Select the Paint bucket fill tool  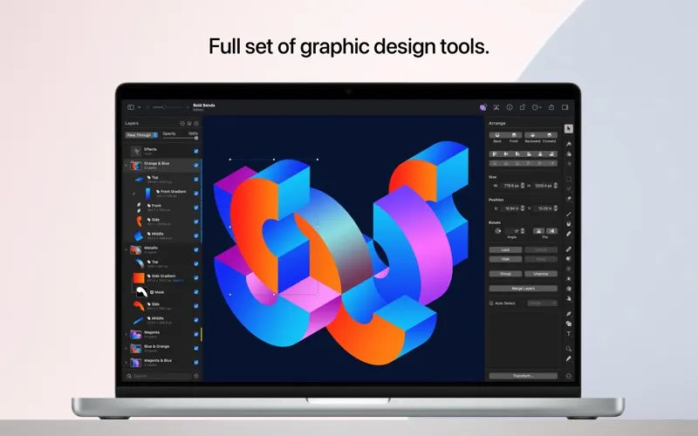[569, 224]
